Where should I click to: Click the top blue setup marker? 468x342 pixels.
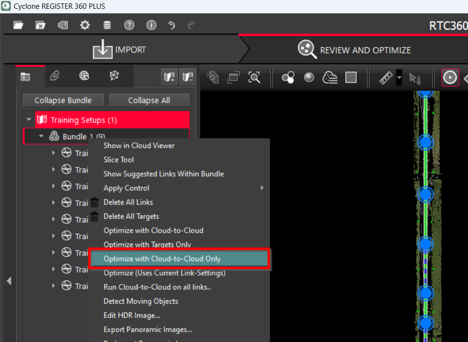coord(425,93)
